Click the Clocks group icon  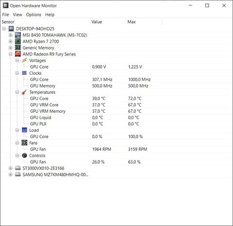(x=24, y=73)
